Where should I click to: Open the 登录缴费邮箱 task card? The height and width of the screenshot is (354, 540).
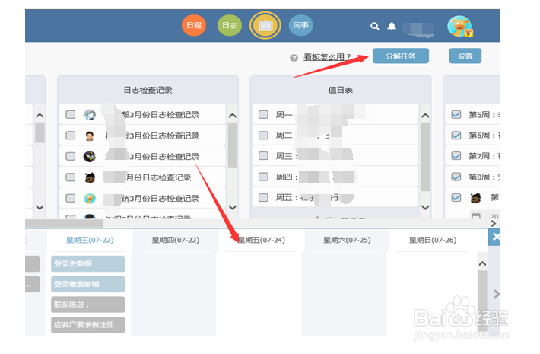(x=88, y=284)
